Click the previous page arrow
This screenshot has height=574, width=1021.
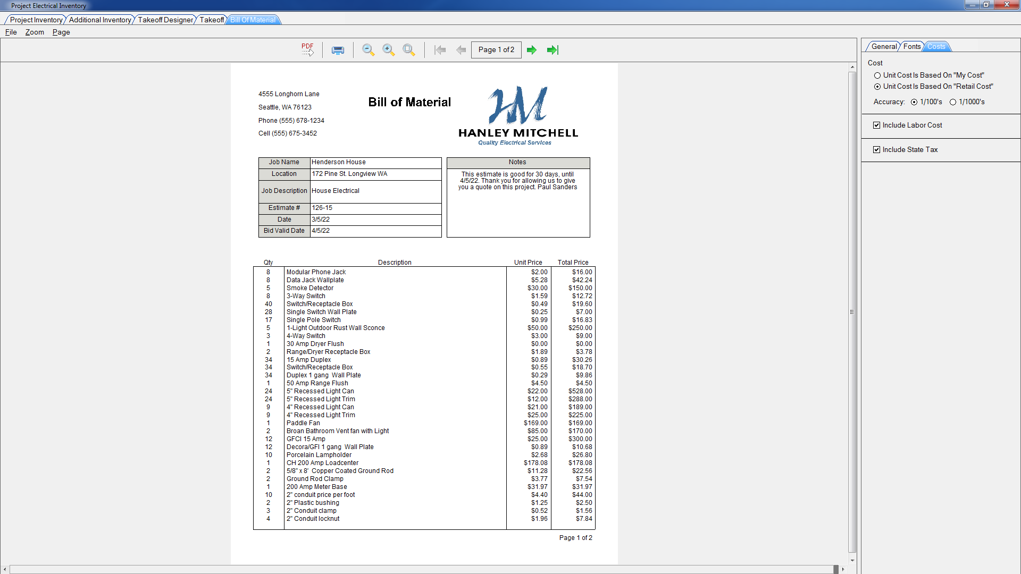pos(461,50)
